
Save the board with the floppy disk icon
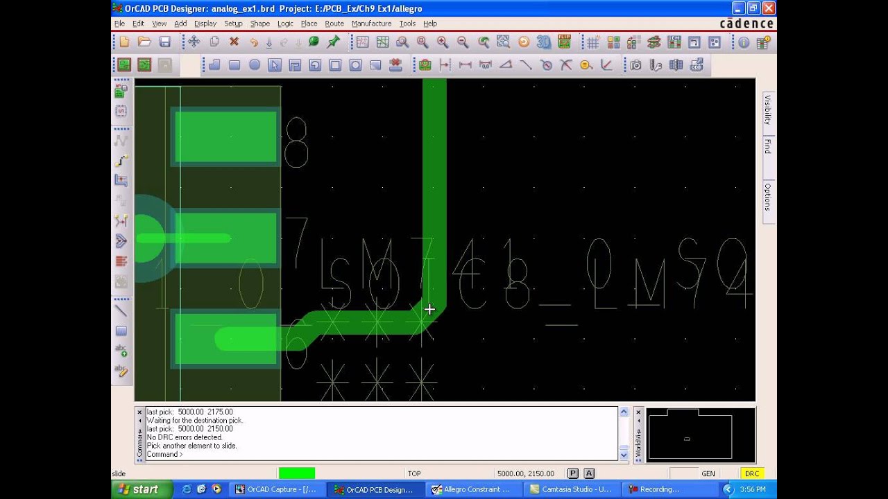pos(164,42)
